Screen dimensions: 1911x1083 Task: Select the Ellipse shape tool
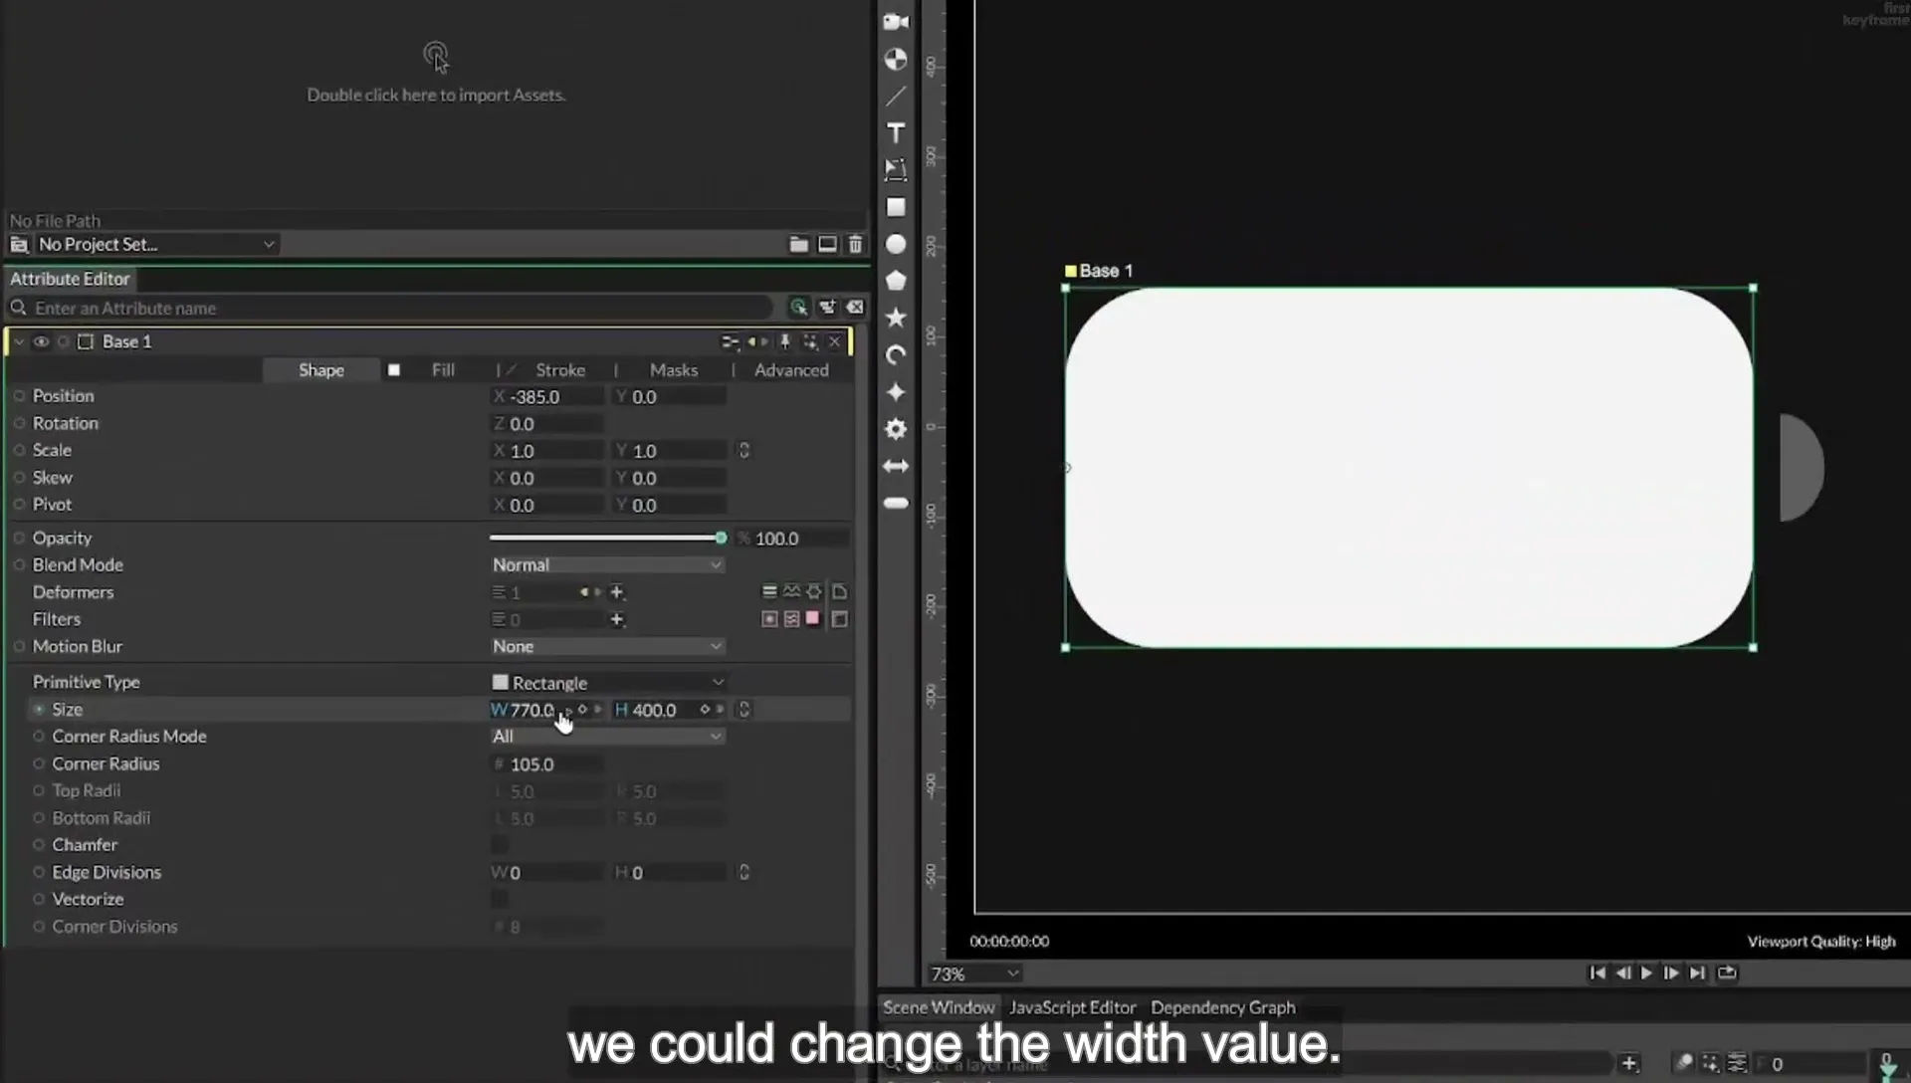(896, 244)
